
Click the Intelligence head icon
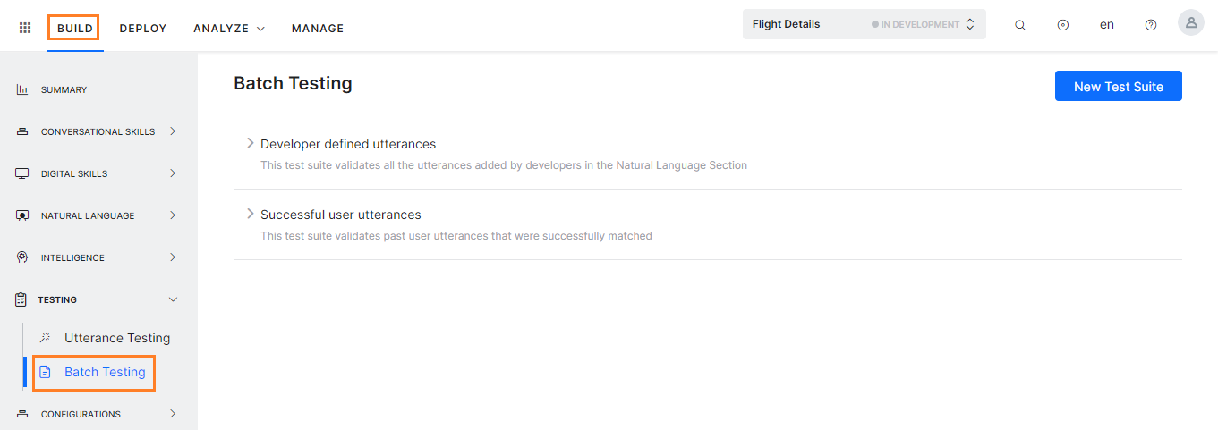pyautogui.click(x=22, y=257)
